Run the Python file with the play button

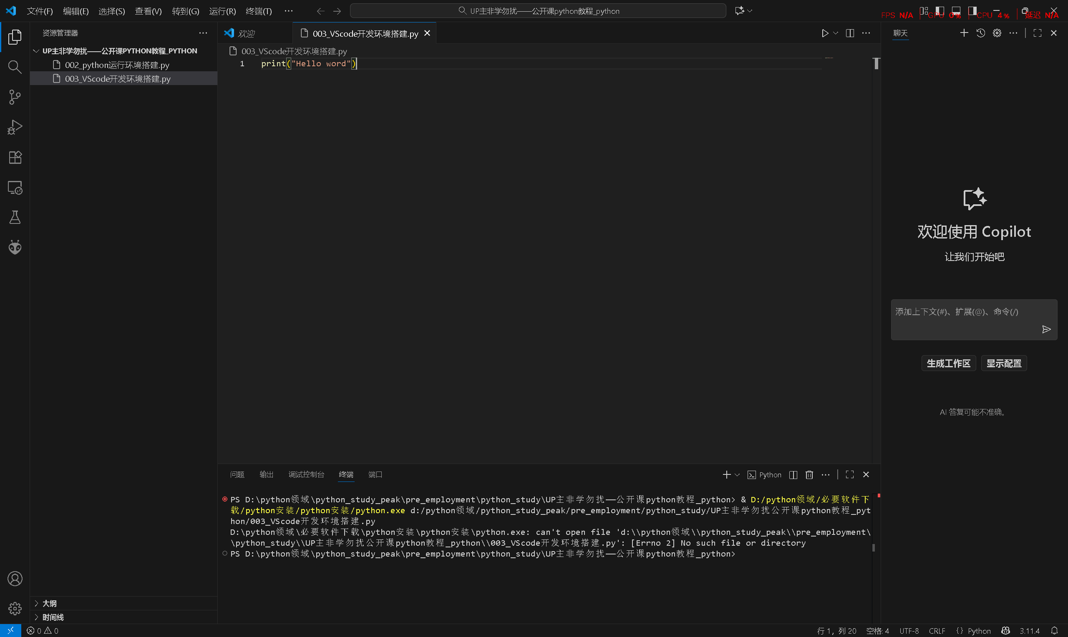[824, 33]
